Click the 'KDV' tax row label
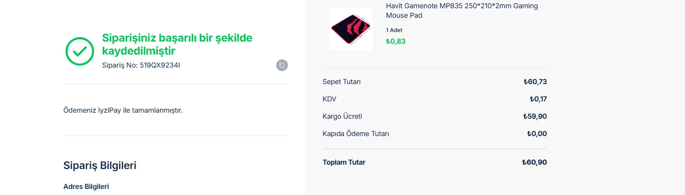Screen dimensions: 685x195 tap(329, 99)
